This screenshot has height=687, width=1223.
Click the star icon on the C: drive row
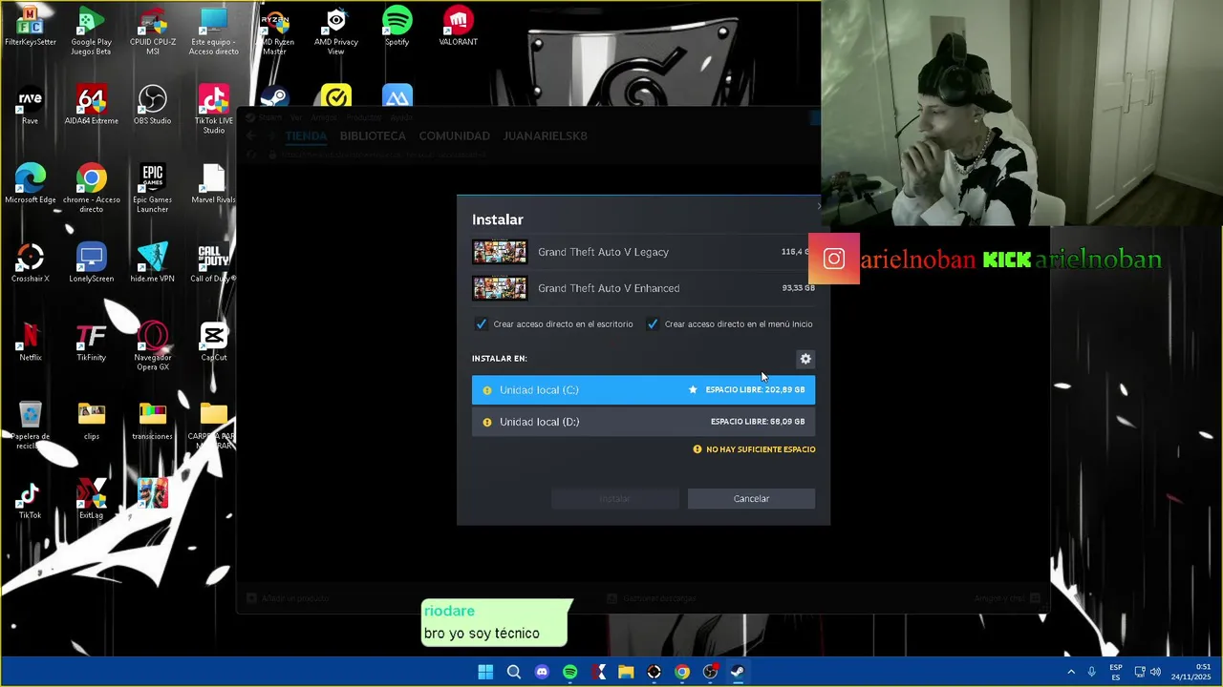(x=693, y=389)
